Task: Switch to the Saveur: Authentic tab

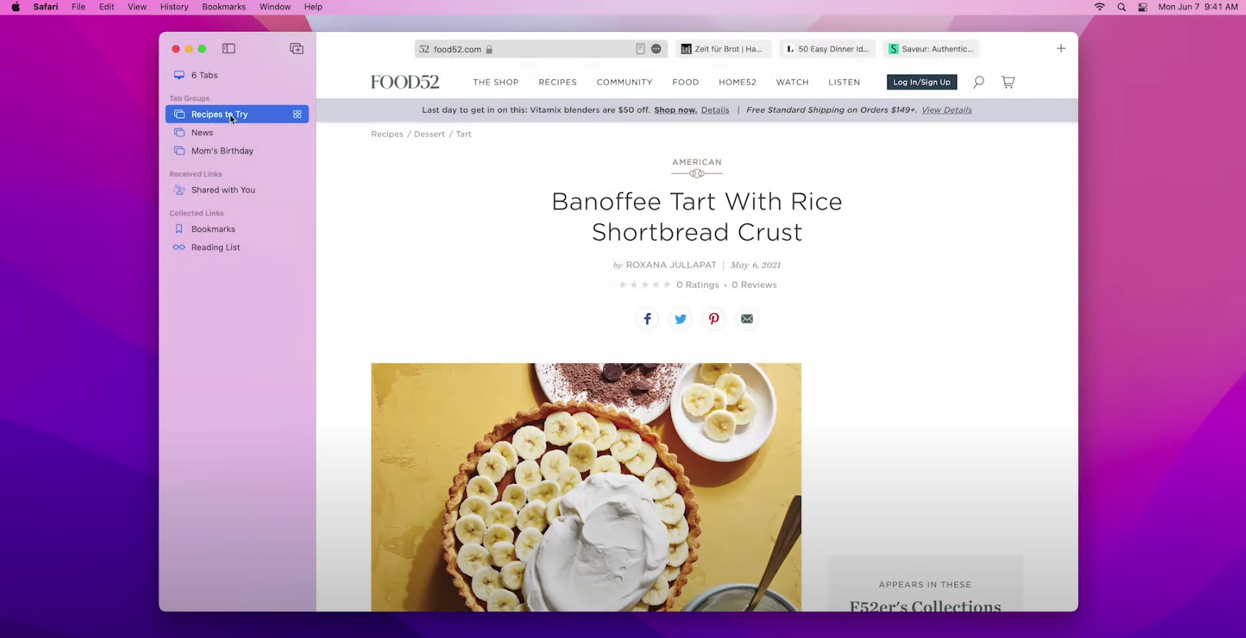Action: [x=931, y=49]
